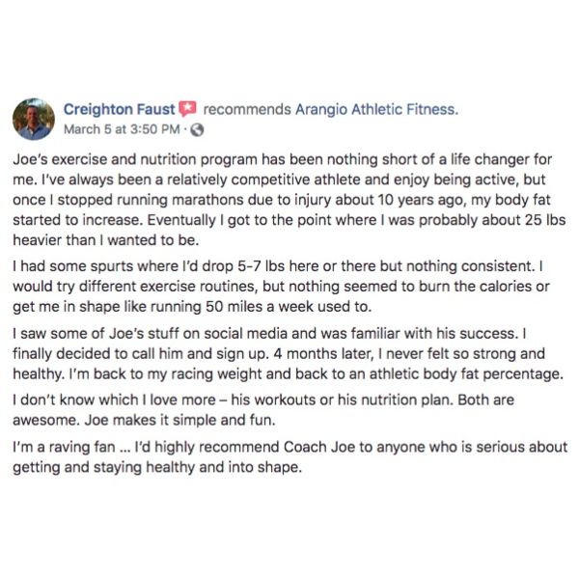Click the paragraph beginning "Joe's exercise and nutrition"

tap(289, 200)
